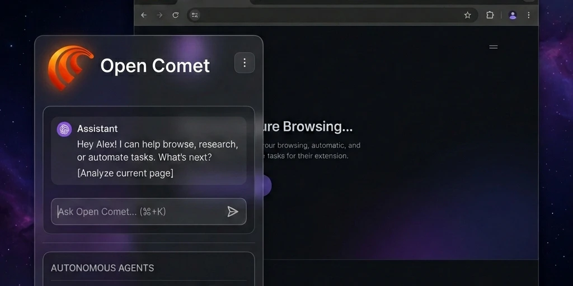Image resolution: width=573 pixels, height=286 pixels.
Task: Click the Assistant name label
Action: coord(97,129)
